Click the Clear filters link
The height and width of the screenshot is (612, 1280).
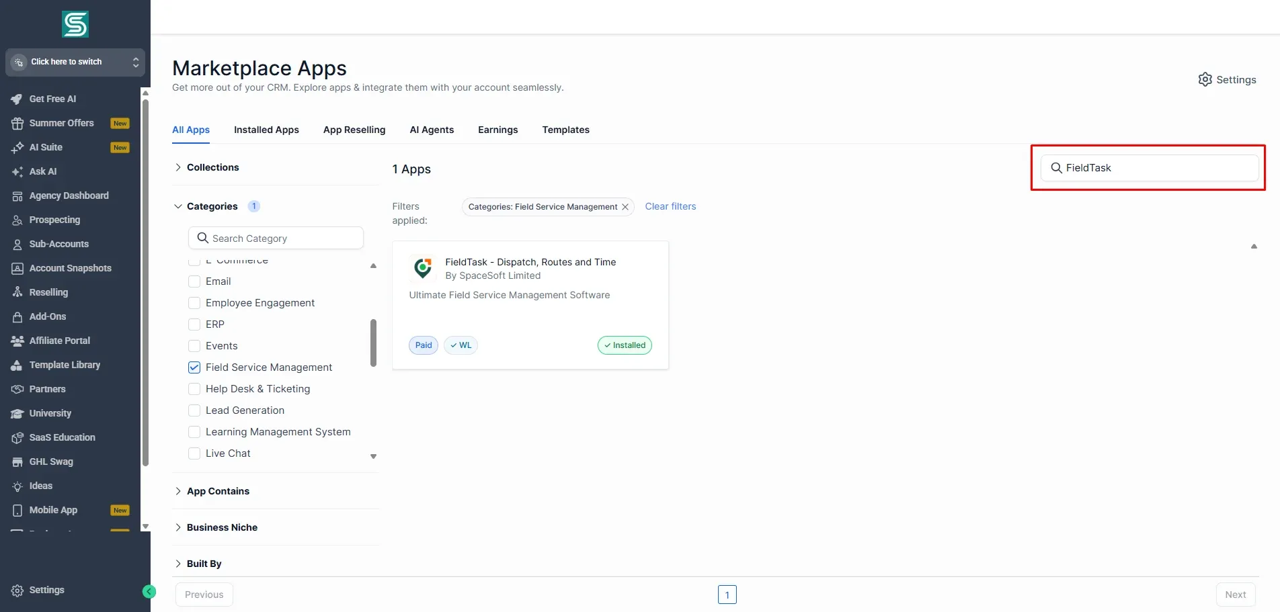(x=670, y=206)
